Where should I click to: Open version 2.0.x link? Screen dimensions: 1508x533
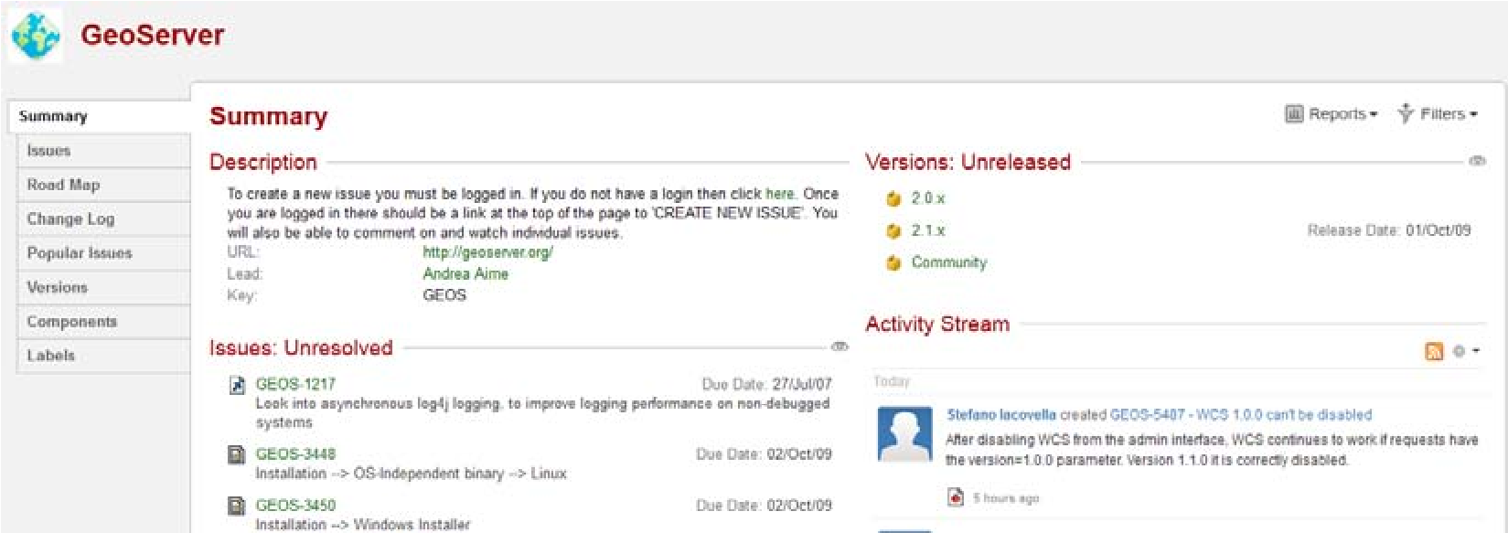coord(928,198)
